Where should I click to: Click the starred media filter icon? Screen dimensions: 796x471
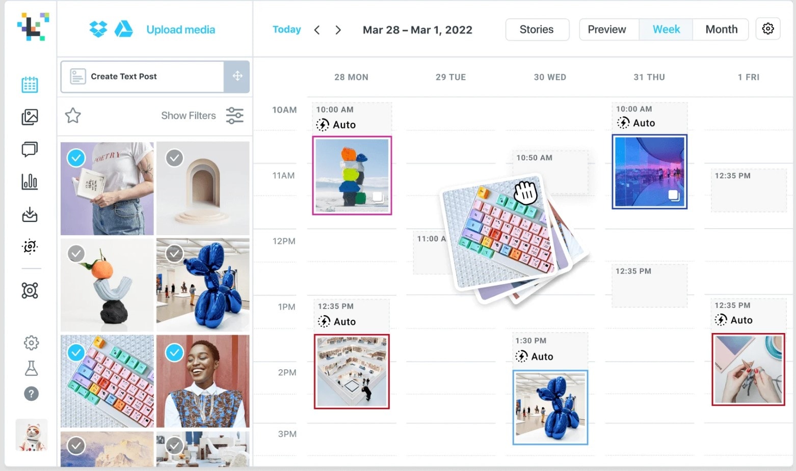73,116
